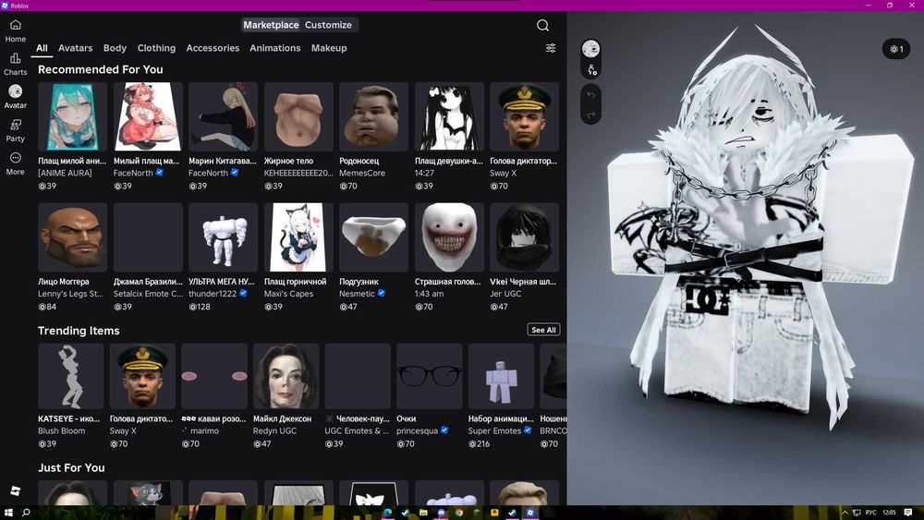Click the РУС language indicator in taskbar

pyautogui.click(x=870, y=513)
